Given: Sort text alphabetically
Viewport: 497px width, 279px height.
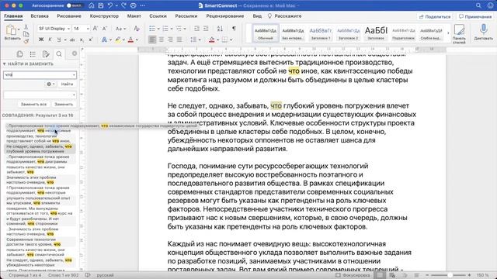Looking at the screenshot, I should pyautogui.click(x=220, y=29).
